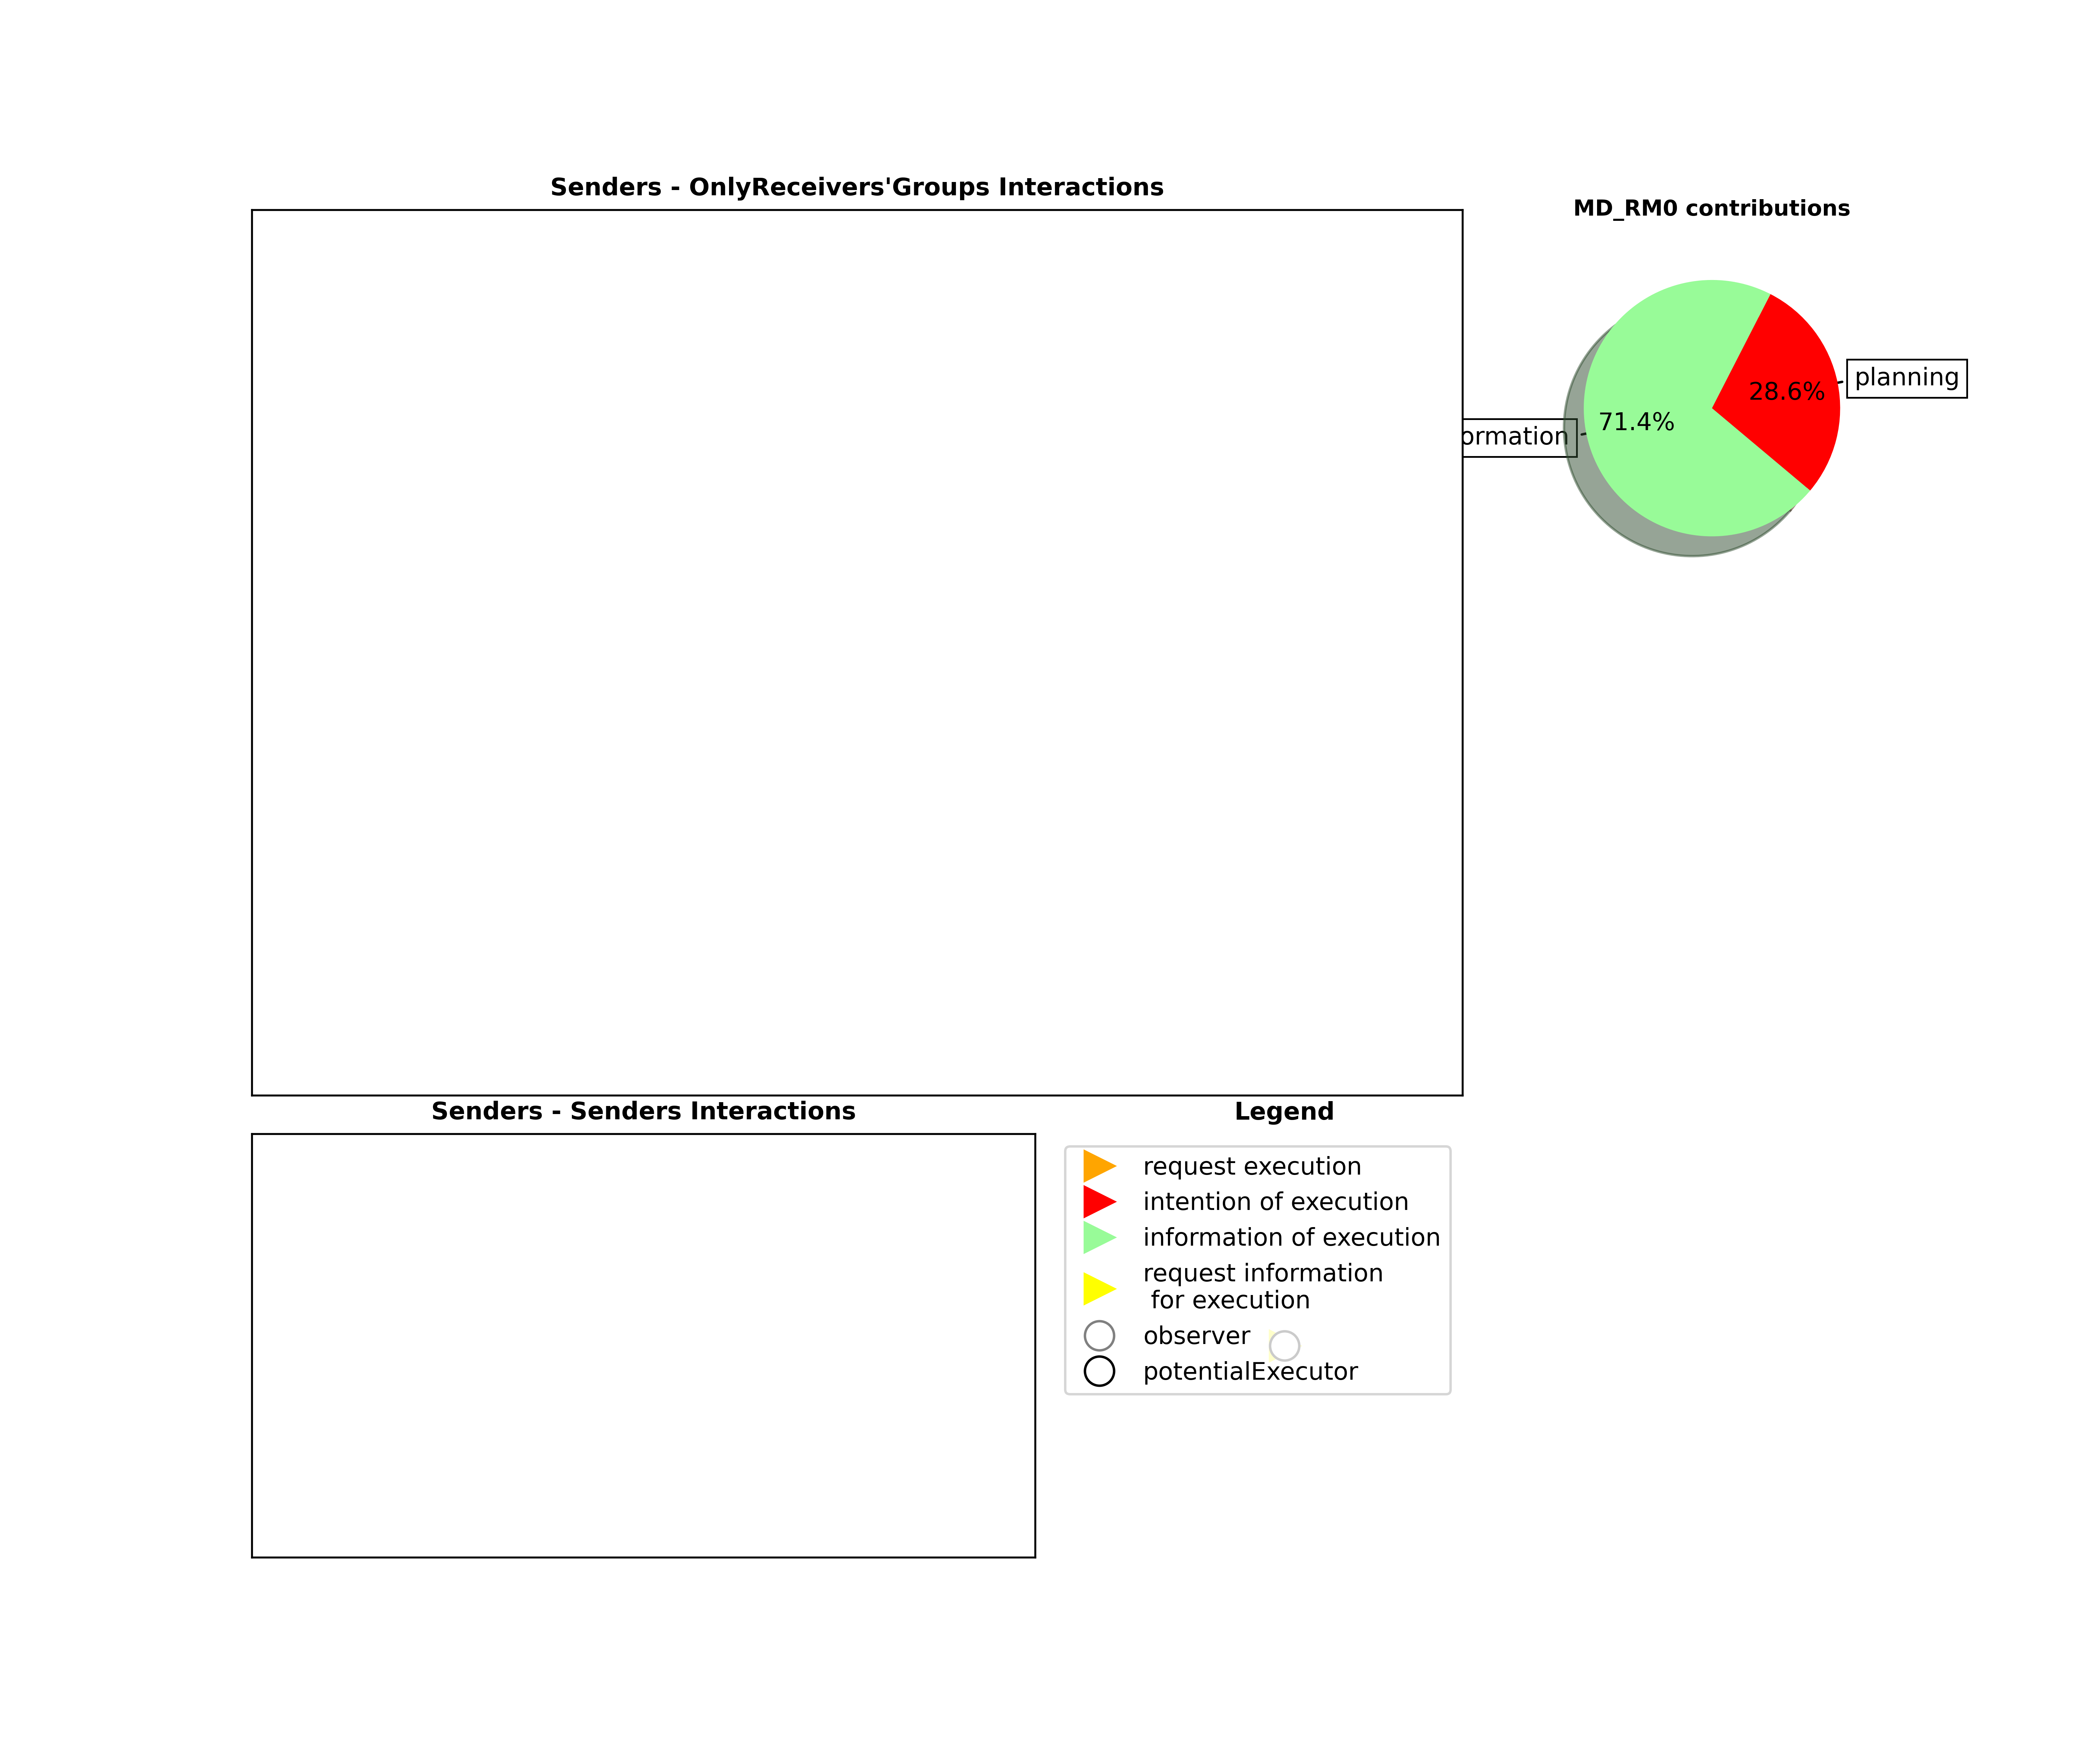Screen dimensions: 2100x1750
Task: Click the black potentialExecutor circle marker
Action: (x=1099, y=1371)
